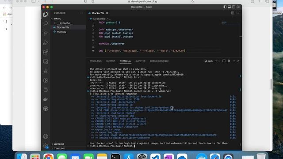Open the Accounts menu icon
283x159 pixels.
(46, 136)
